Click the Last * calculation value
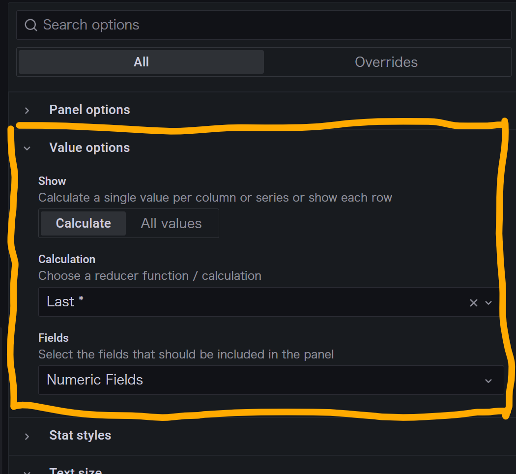 pos(65,301)
